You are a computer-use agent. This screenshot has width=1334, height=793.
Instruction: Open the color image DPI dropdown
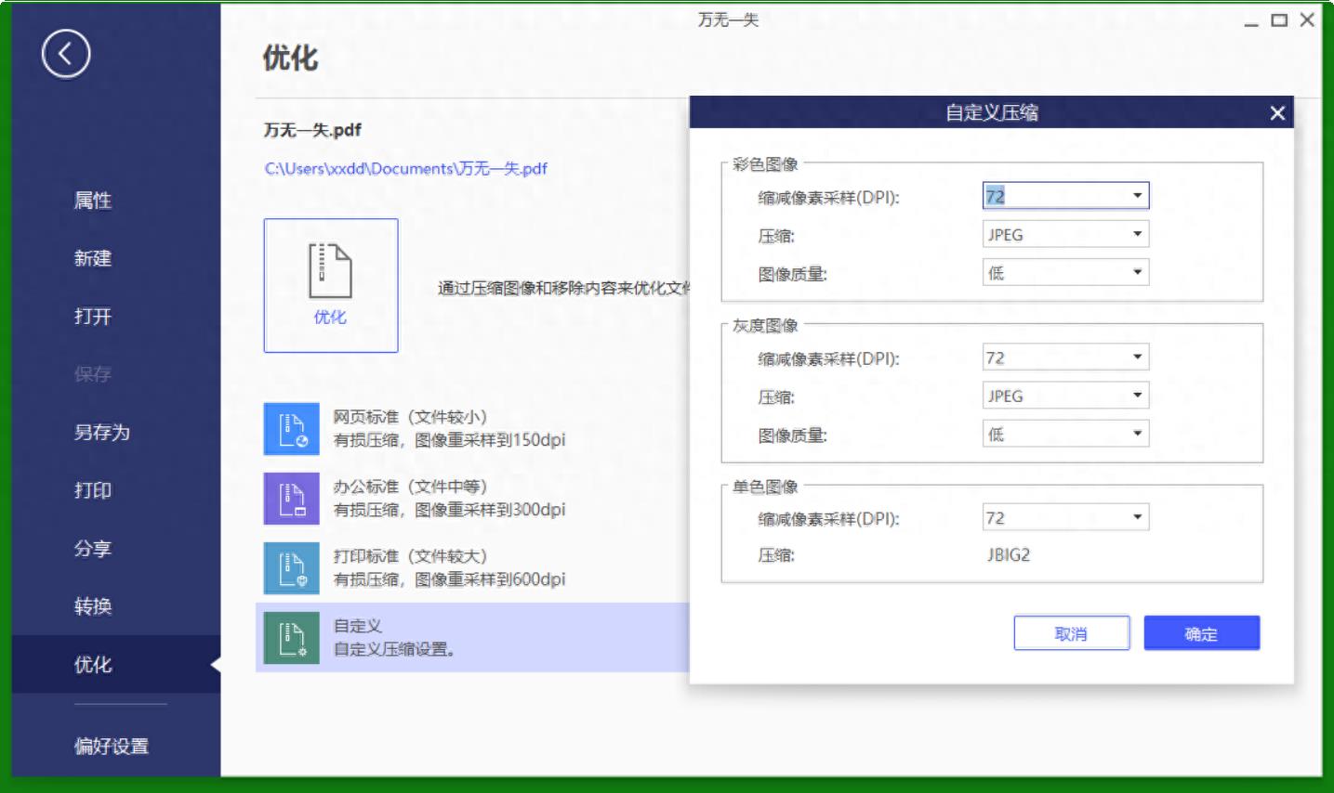[x=1065, y=196]
